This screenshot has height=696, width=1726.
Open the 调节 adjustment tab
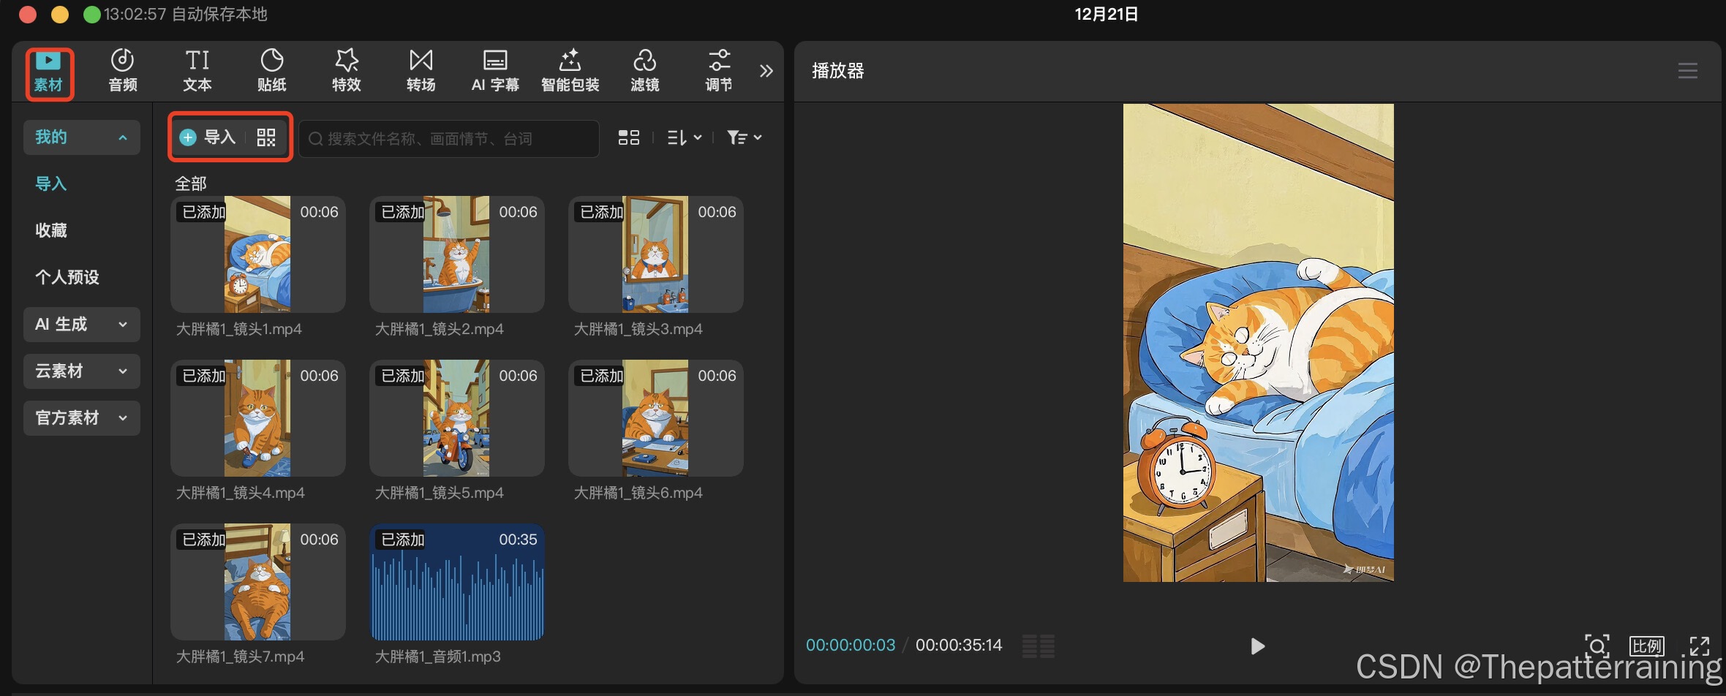point(719,71)
